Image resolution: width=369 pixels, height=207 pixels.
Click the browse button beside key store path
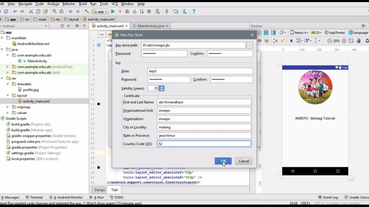(x=249, y=45)
